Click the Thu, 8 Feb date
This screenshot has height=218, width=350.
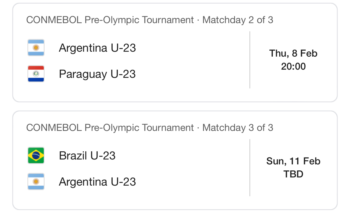pyautogui.click(x=293, y=53)
